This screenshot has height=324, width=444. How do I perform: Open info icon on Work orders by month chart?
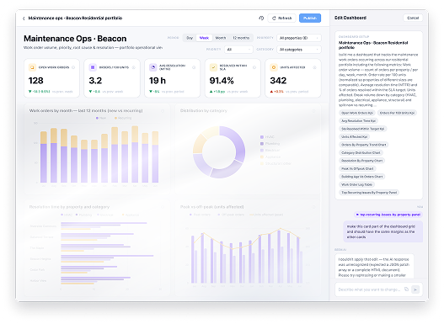point(163,111)
